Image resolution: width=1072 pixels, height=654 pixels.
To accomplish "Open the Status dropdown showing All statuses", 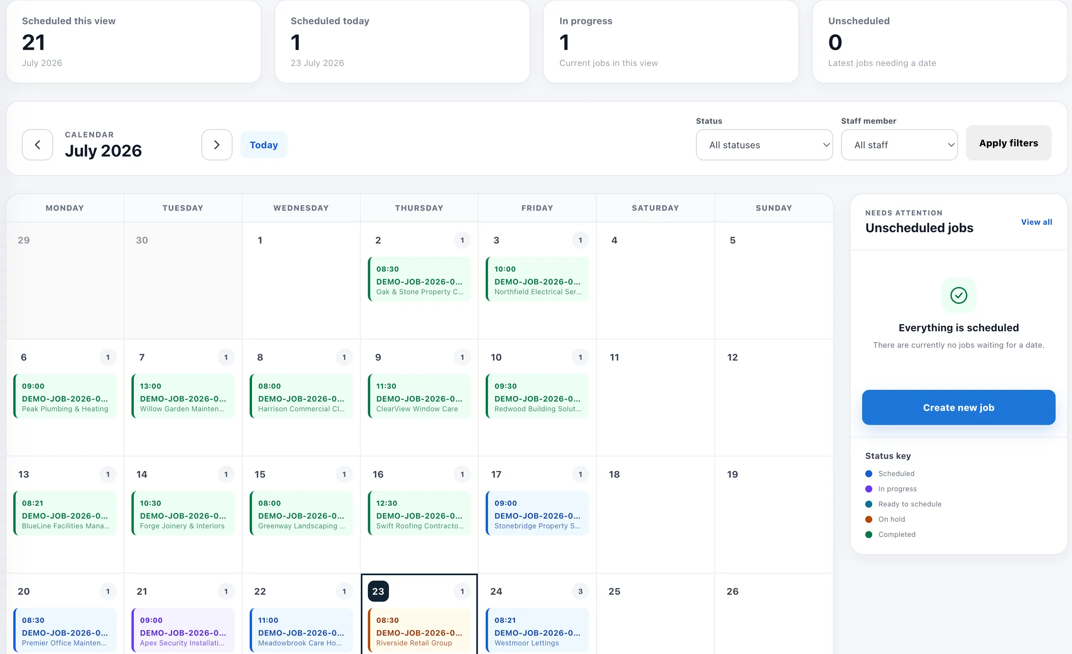I will 765,144.
